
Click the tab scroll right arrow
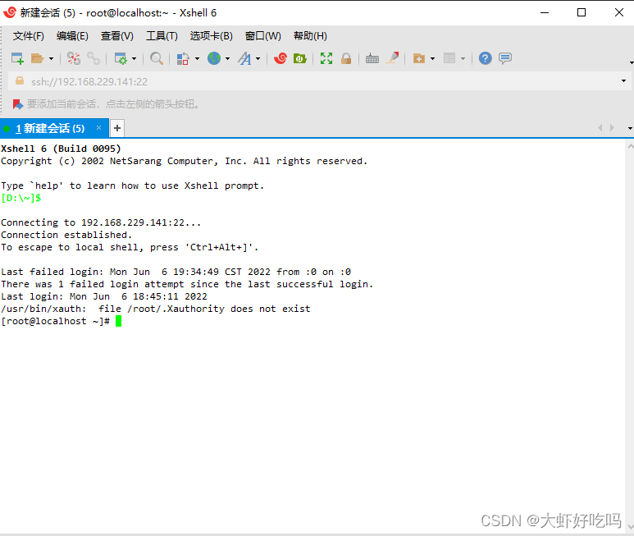tap(612, 128)
